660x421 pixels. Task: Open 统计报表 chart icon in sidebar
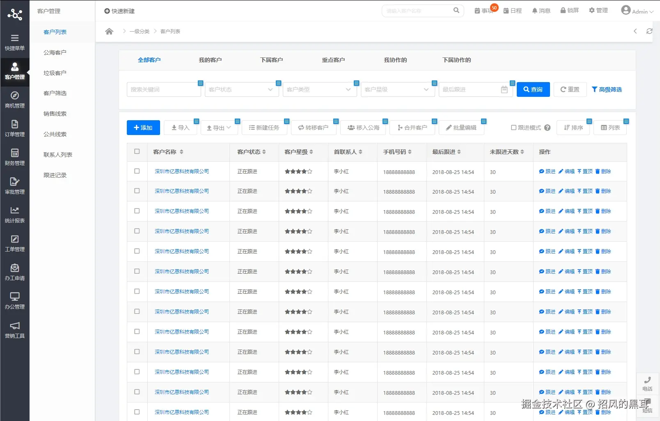[x=15, y=210]
